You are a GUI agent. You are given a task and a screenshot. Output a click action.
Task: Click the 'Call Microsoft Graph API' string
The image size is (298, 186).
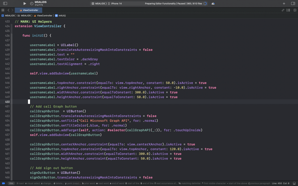click(104, 121)
